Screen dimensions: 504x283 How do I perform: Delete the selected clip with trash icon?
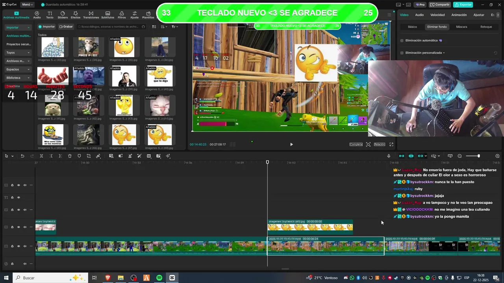pyautogui.click(x=70, y=156)
